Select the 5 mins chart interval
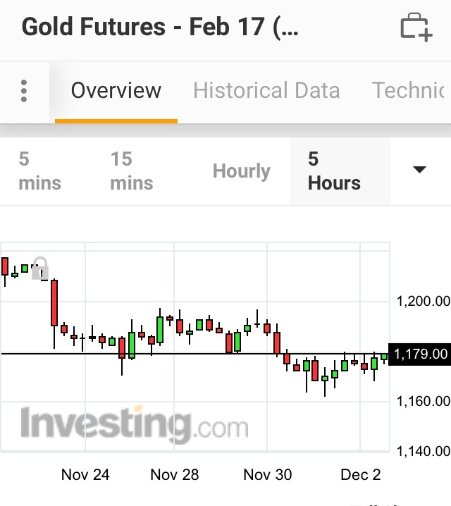Image resolution: width=451 pixels, height=506 pixels. coord(39,171)
